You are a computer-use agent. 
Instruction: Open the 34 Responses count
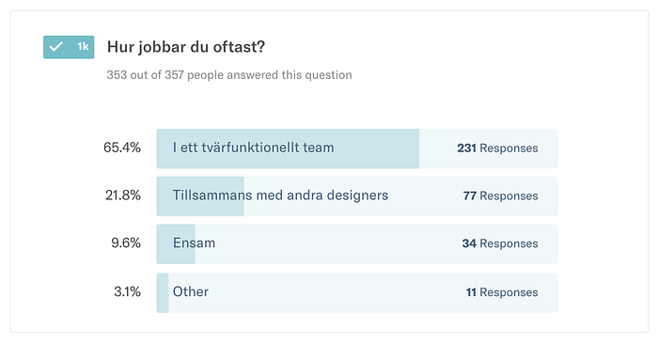(500, 243)
